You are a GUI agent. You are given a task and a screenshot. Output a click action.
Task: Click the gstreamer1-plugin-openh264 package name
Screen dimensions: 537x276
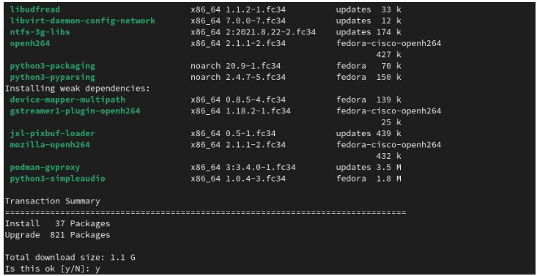point(75,111)
